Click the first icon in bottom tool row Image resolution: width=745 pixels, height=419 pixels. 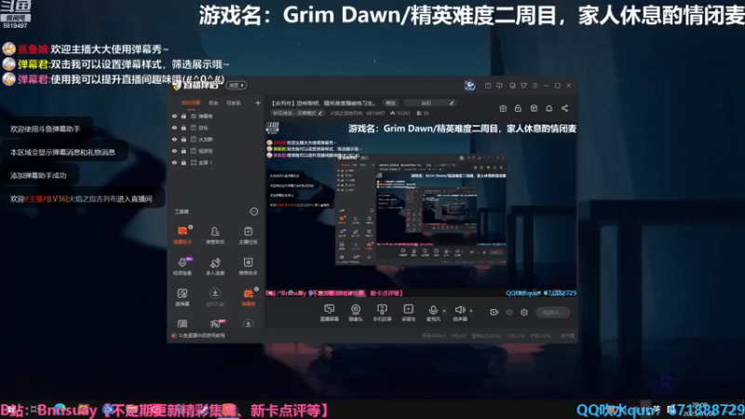(182, 324)
